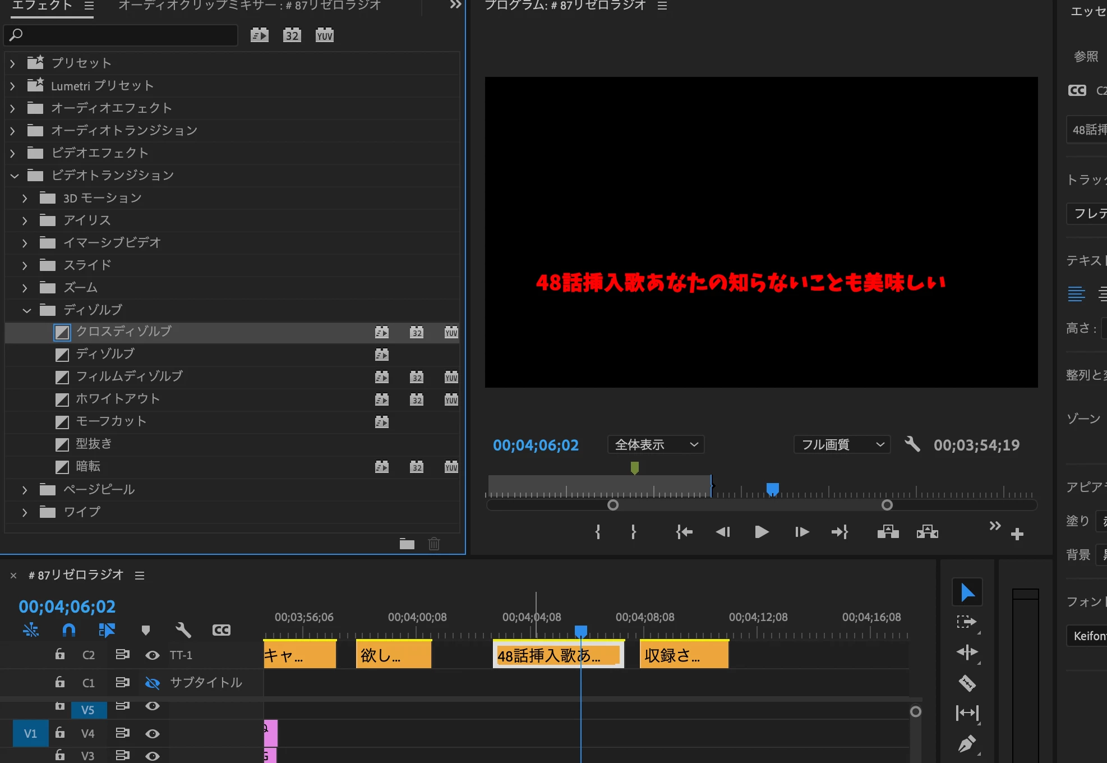Select the Selection tool arrow

967,592
